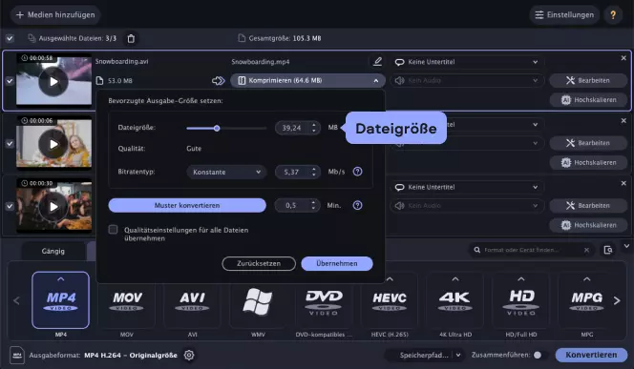
Task: Open the Kein Audio dropdown in third row
Action: [x=467, y=206]
